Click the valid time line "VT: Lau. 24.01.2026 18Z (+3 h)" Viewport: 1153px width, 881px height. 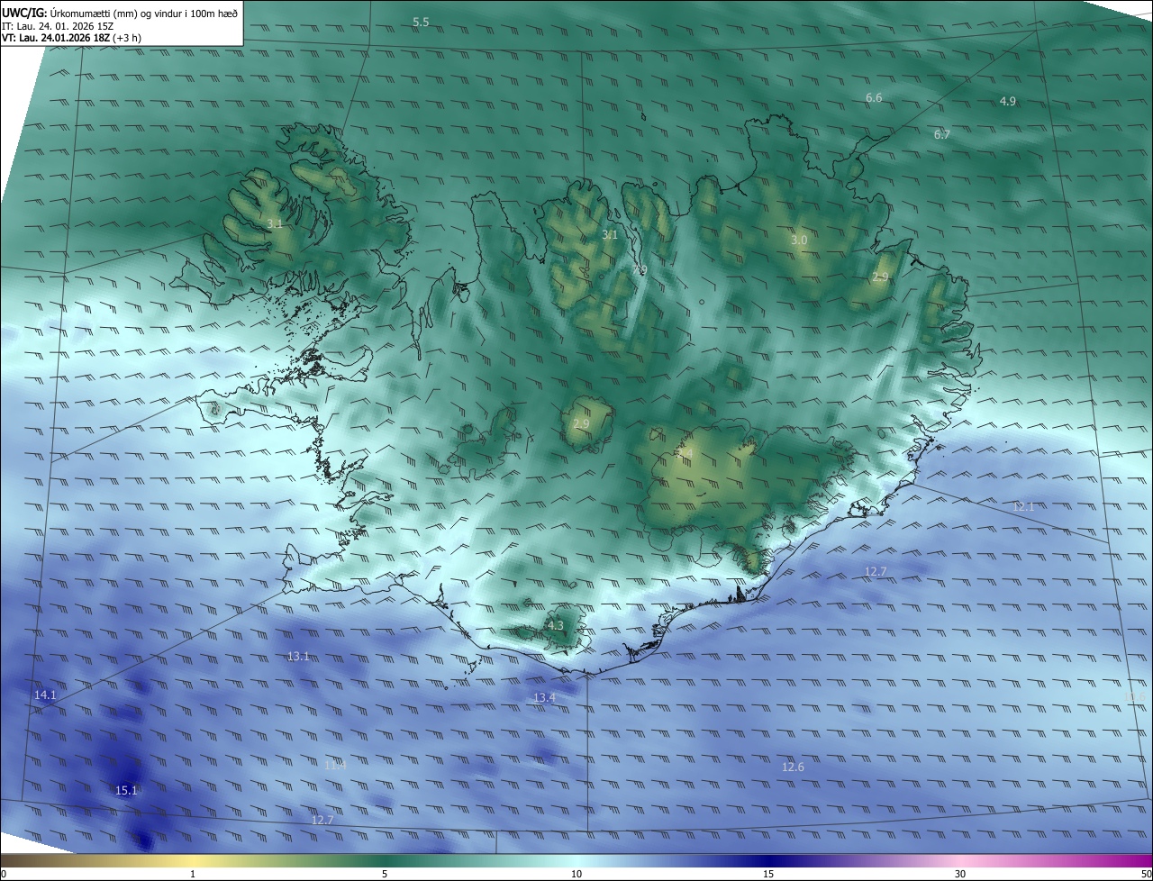(x=71, y=38)
